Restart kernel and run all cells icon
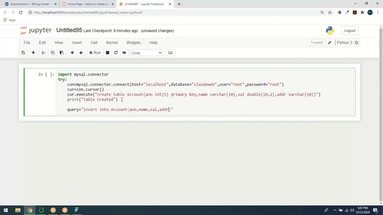This screenshot has width=383, height=215. pyautogui.click(x=124, y=53)
